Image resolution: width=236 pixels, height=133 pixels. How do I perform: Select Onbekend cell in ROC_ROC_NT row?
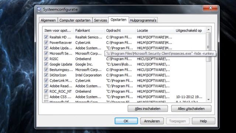(83, 91)
